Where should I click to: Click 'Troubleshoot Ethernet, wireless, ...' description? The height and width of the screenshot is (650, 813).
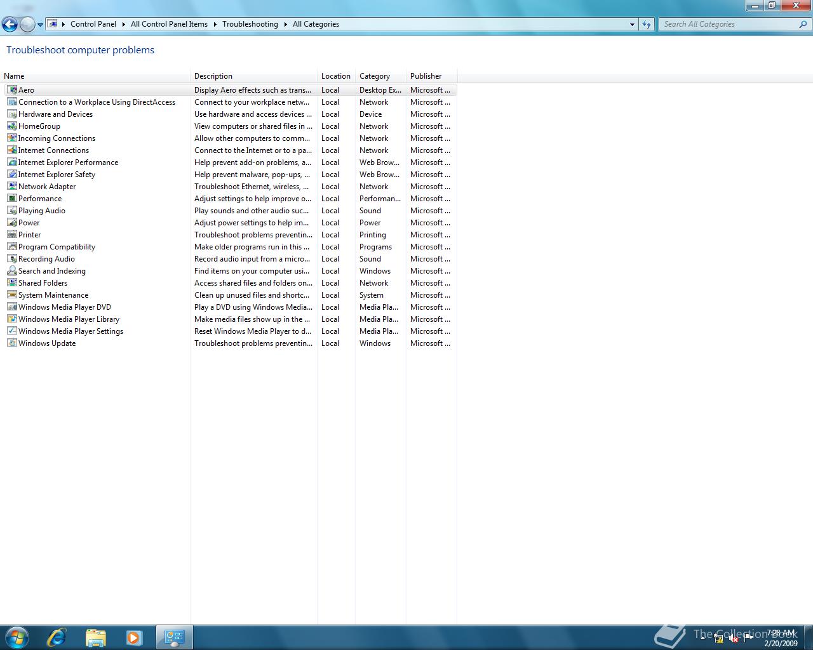(x=252, y=187)
